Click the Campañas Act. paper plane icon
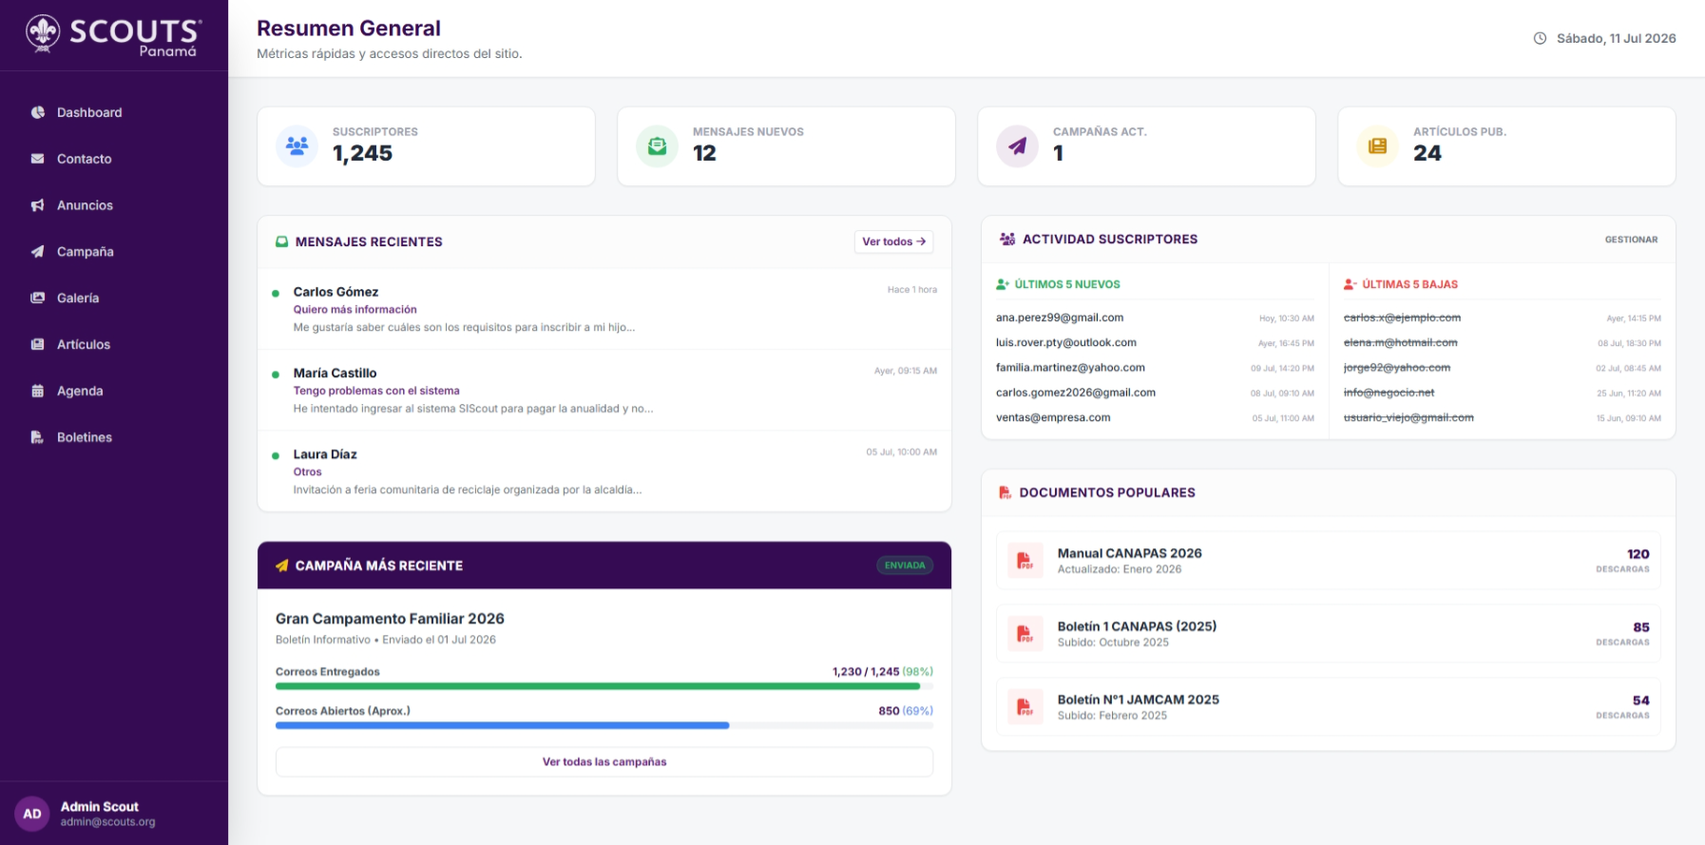1705x845 pixels. 1017,146
